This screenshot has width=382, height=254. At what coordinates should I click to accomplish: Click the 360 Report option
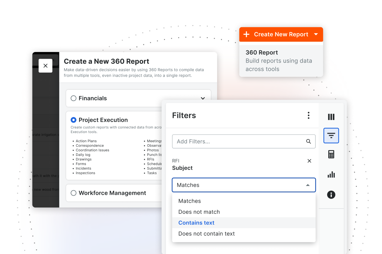(262, 52)
